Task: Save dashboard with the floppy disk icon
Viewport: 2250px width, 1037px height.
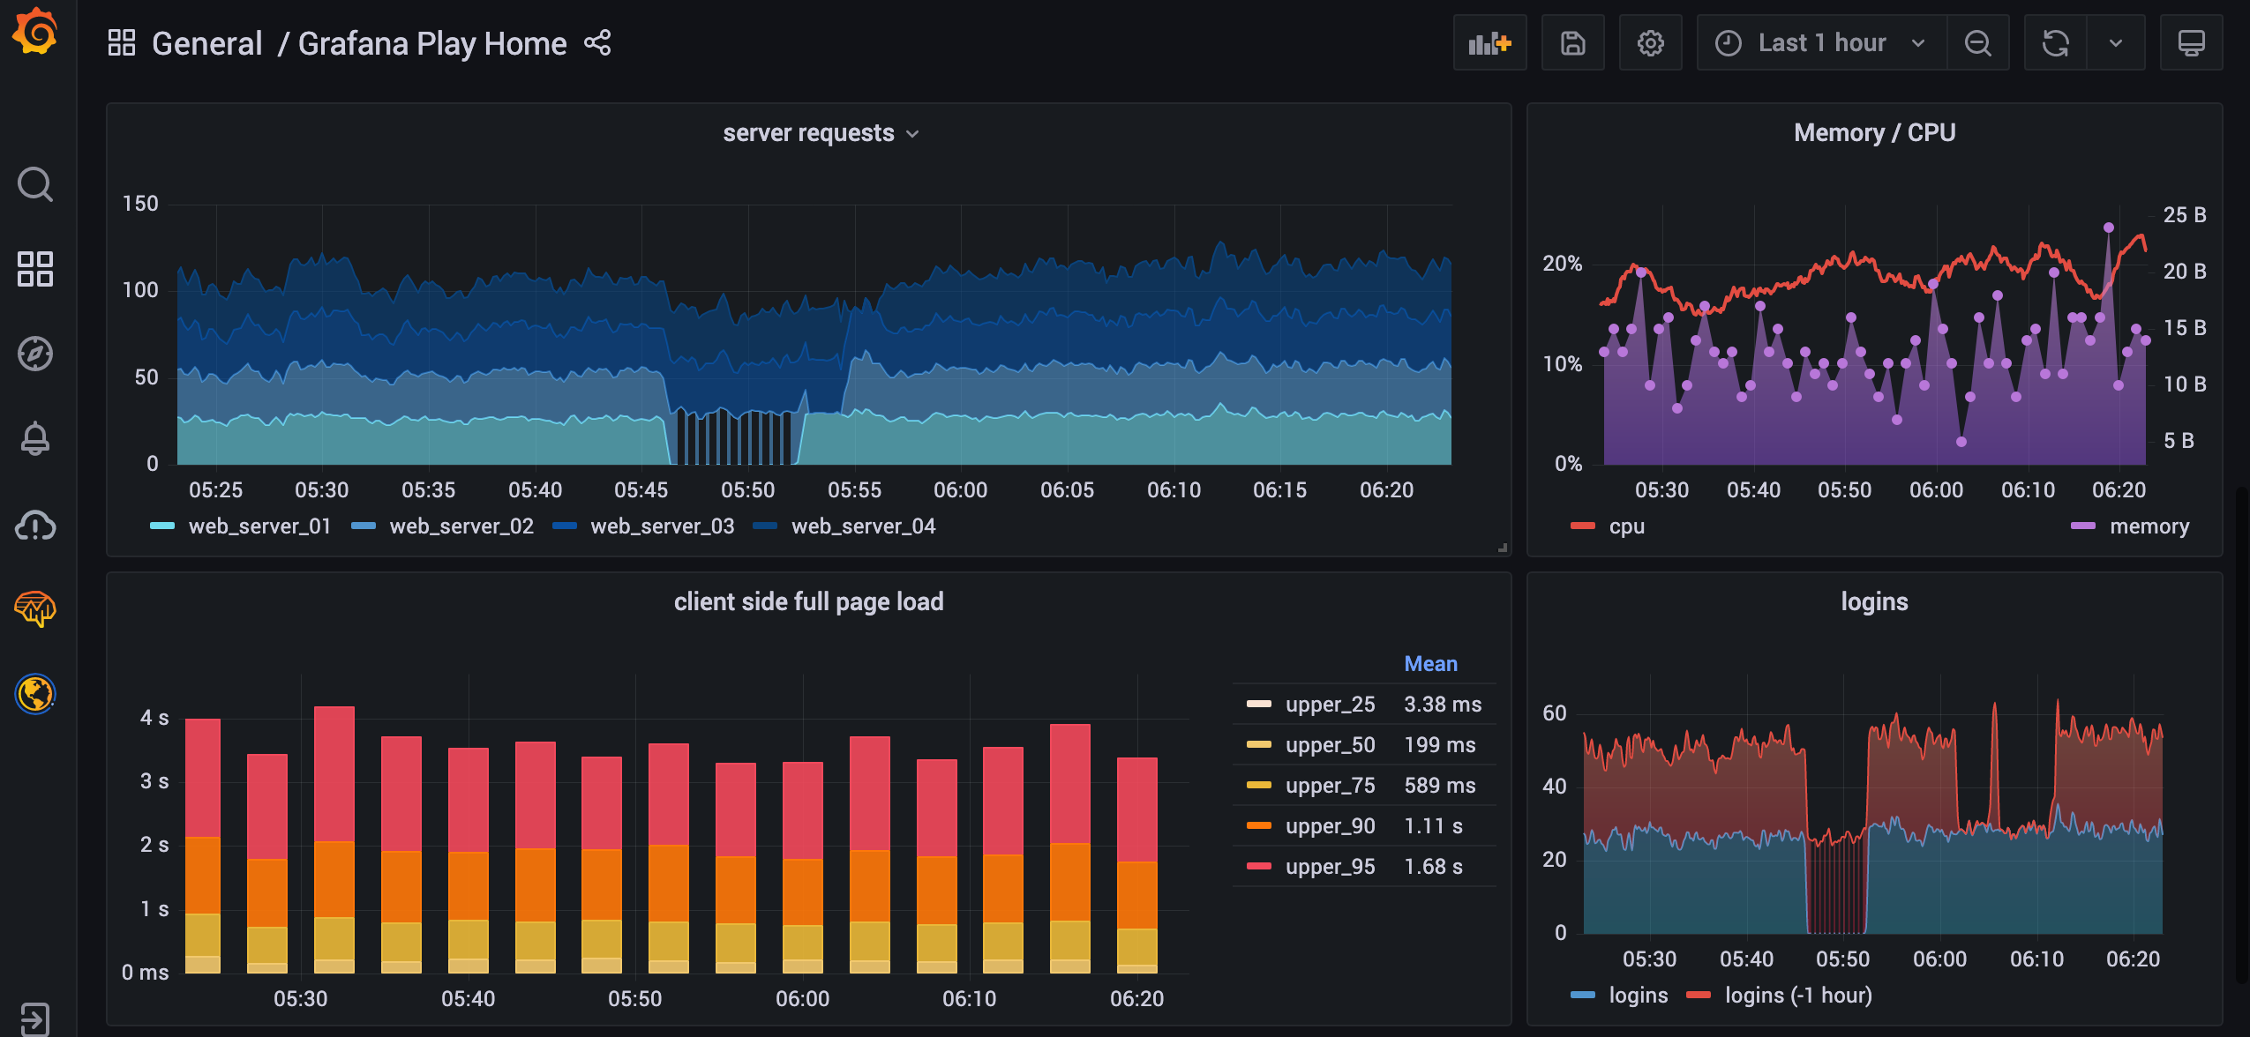Action: coord(1572,43)
